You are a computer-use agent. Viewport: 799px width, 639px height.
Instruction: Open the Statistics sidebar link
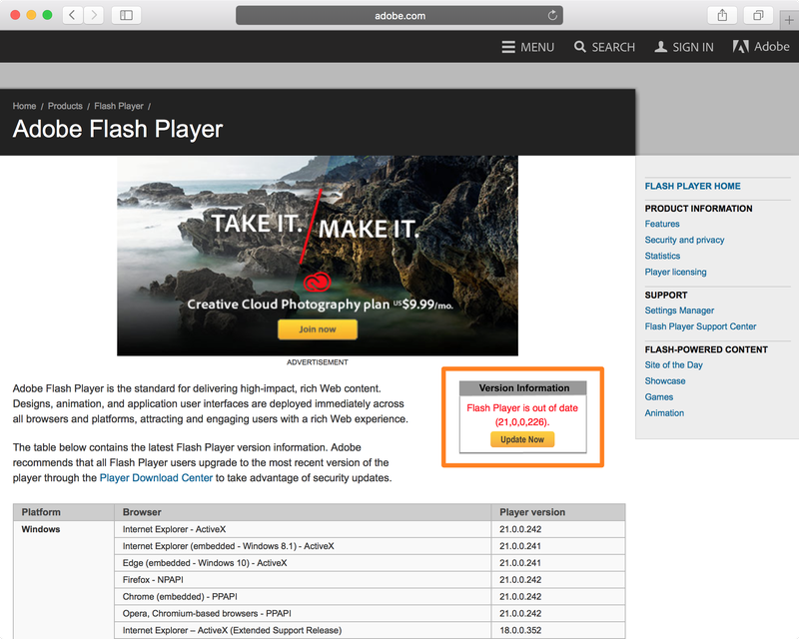(662, 256)
